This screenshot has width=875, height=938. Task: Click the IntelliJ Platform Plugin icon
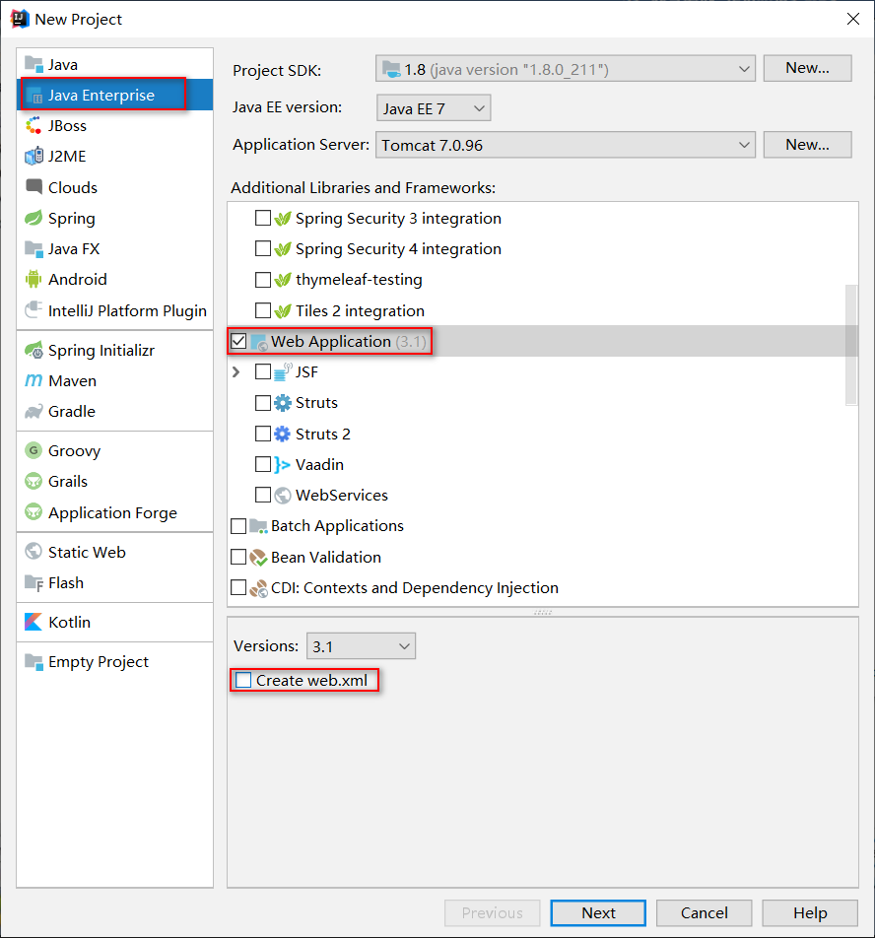pyautogui.click(x=34, y=310)
